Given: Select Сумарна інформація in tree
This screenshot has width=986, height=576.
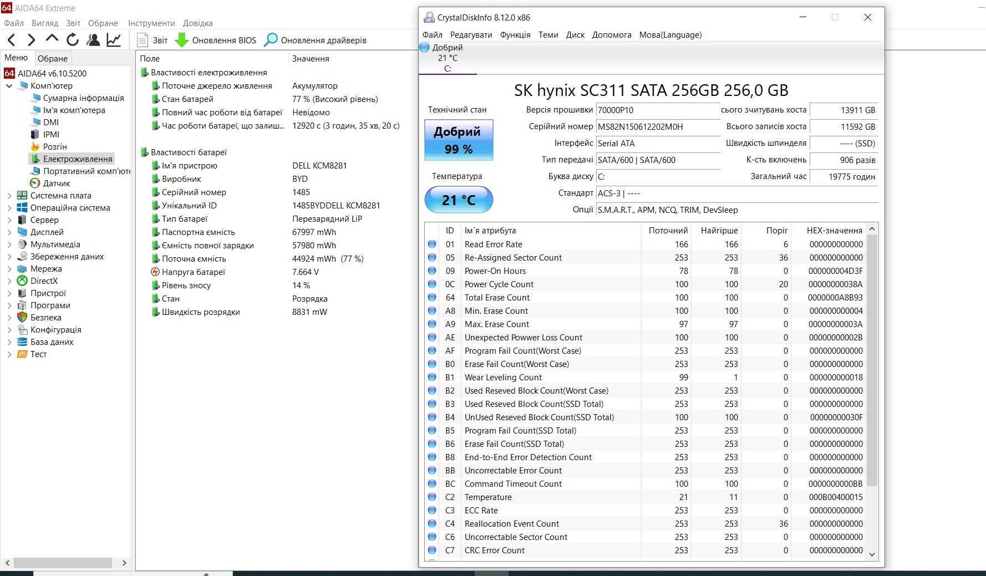Looking at the screenshot, I should [83, 98].
